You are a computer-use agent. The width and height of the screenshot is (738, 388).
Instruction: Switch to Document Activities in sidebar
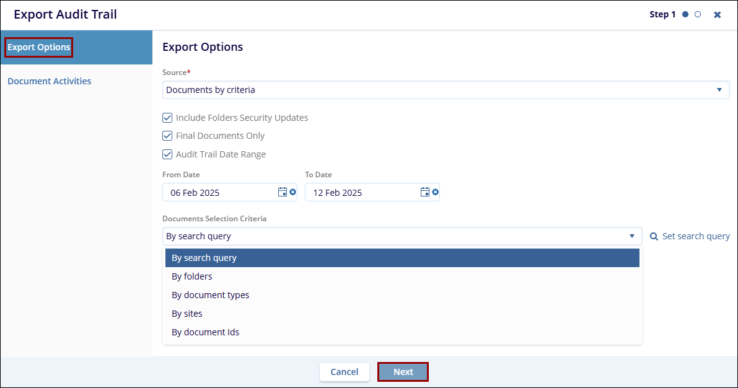(x=50, y=81)
